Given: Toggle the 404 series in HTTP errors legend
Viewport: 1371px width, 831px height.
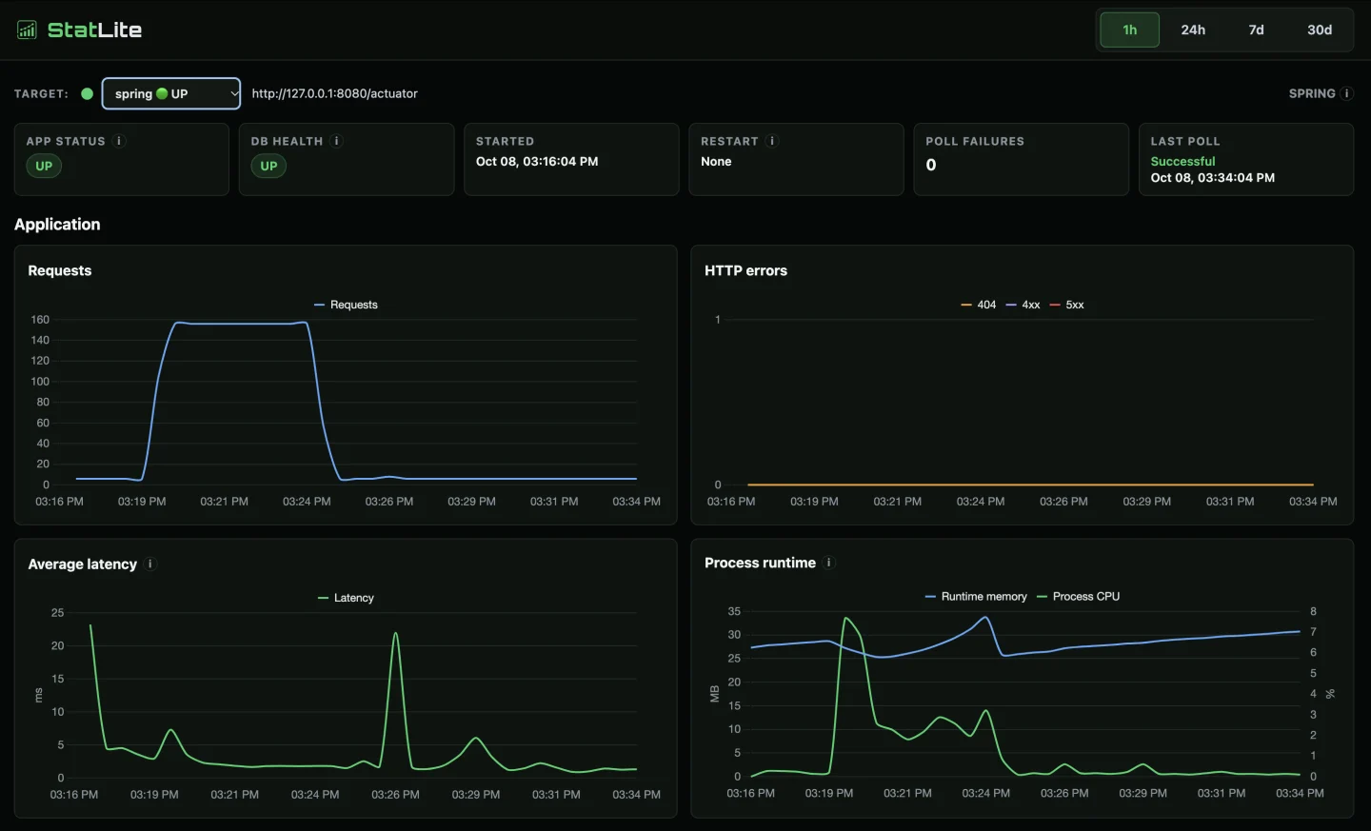Looking at the screenshot, I should pyautogui.click(x=978, y=305).
